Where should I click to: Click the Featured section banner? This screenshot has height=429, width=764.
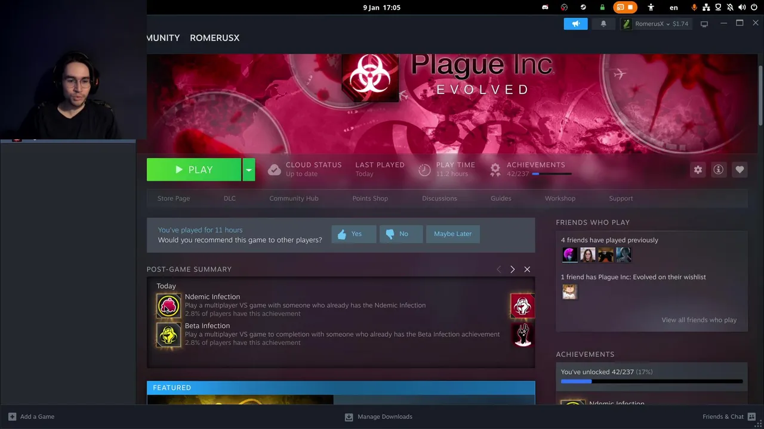[x=341, y=388]
